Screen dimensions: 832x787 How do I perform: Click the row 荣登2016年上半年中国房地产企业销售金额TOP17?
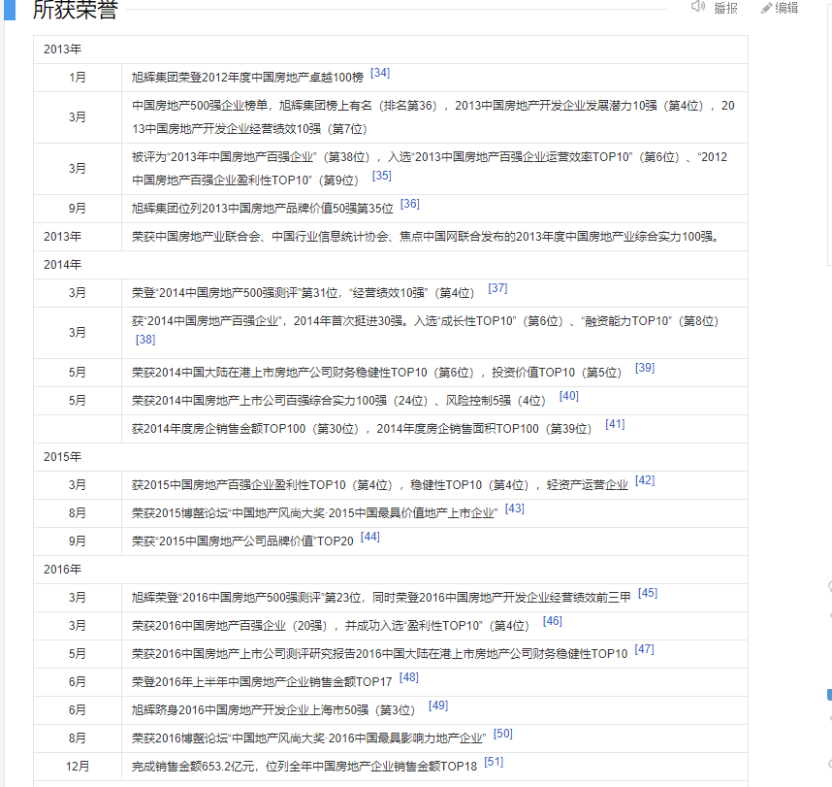coord(391,682)
